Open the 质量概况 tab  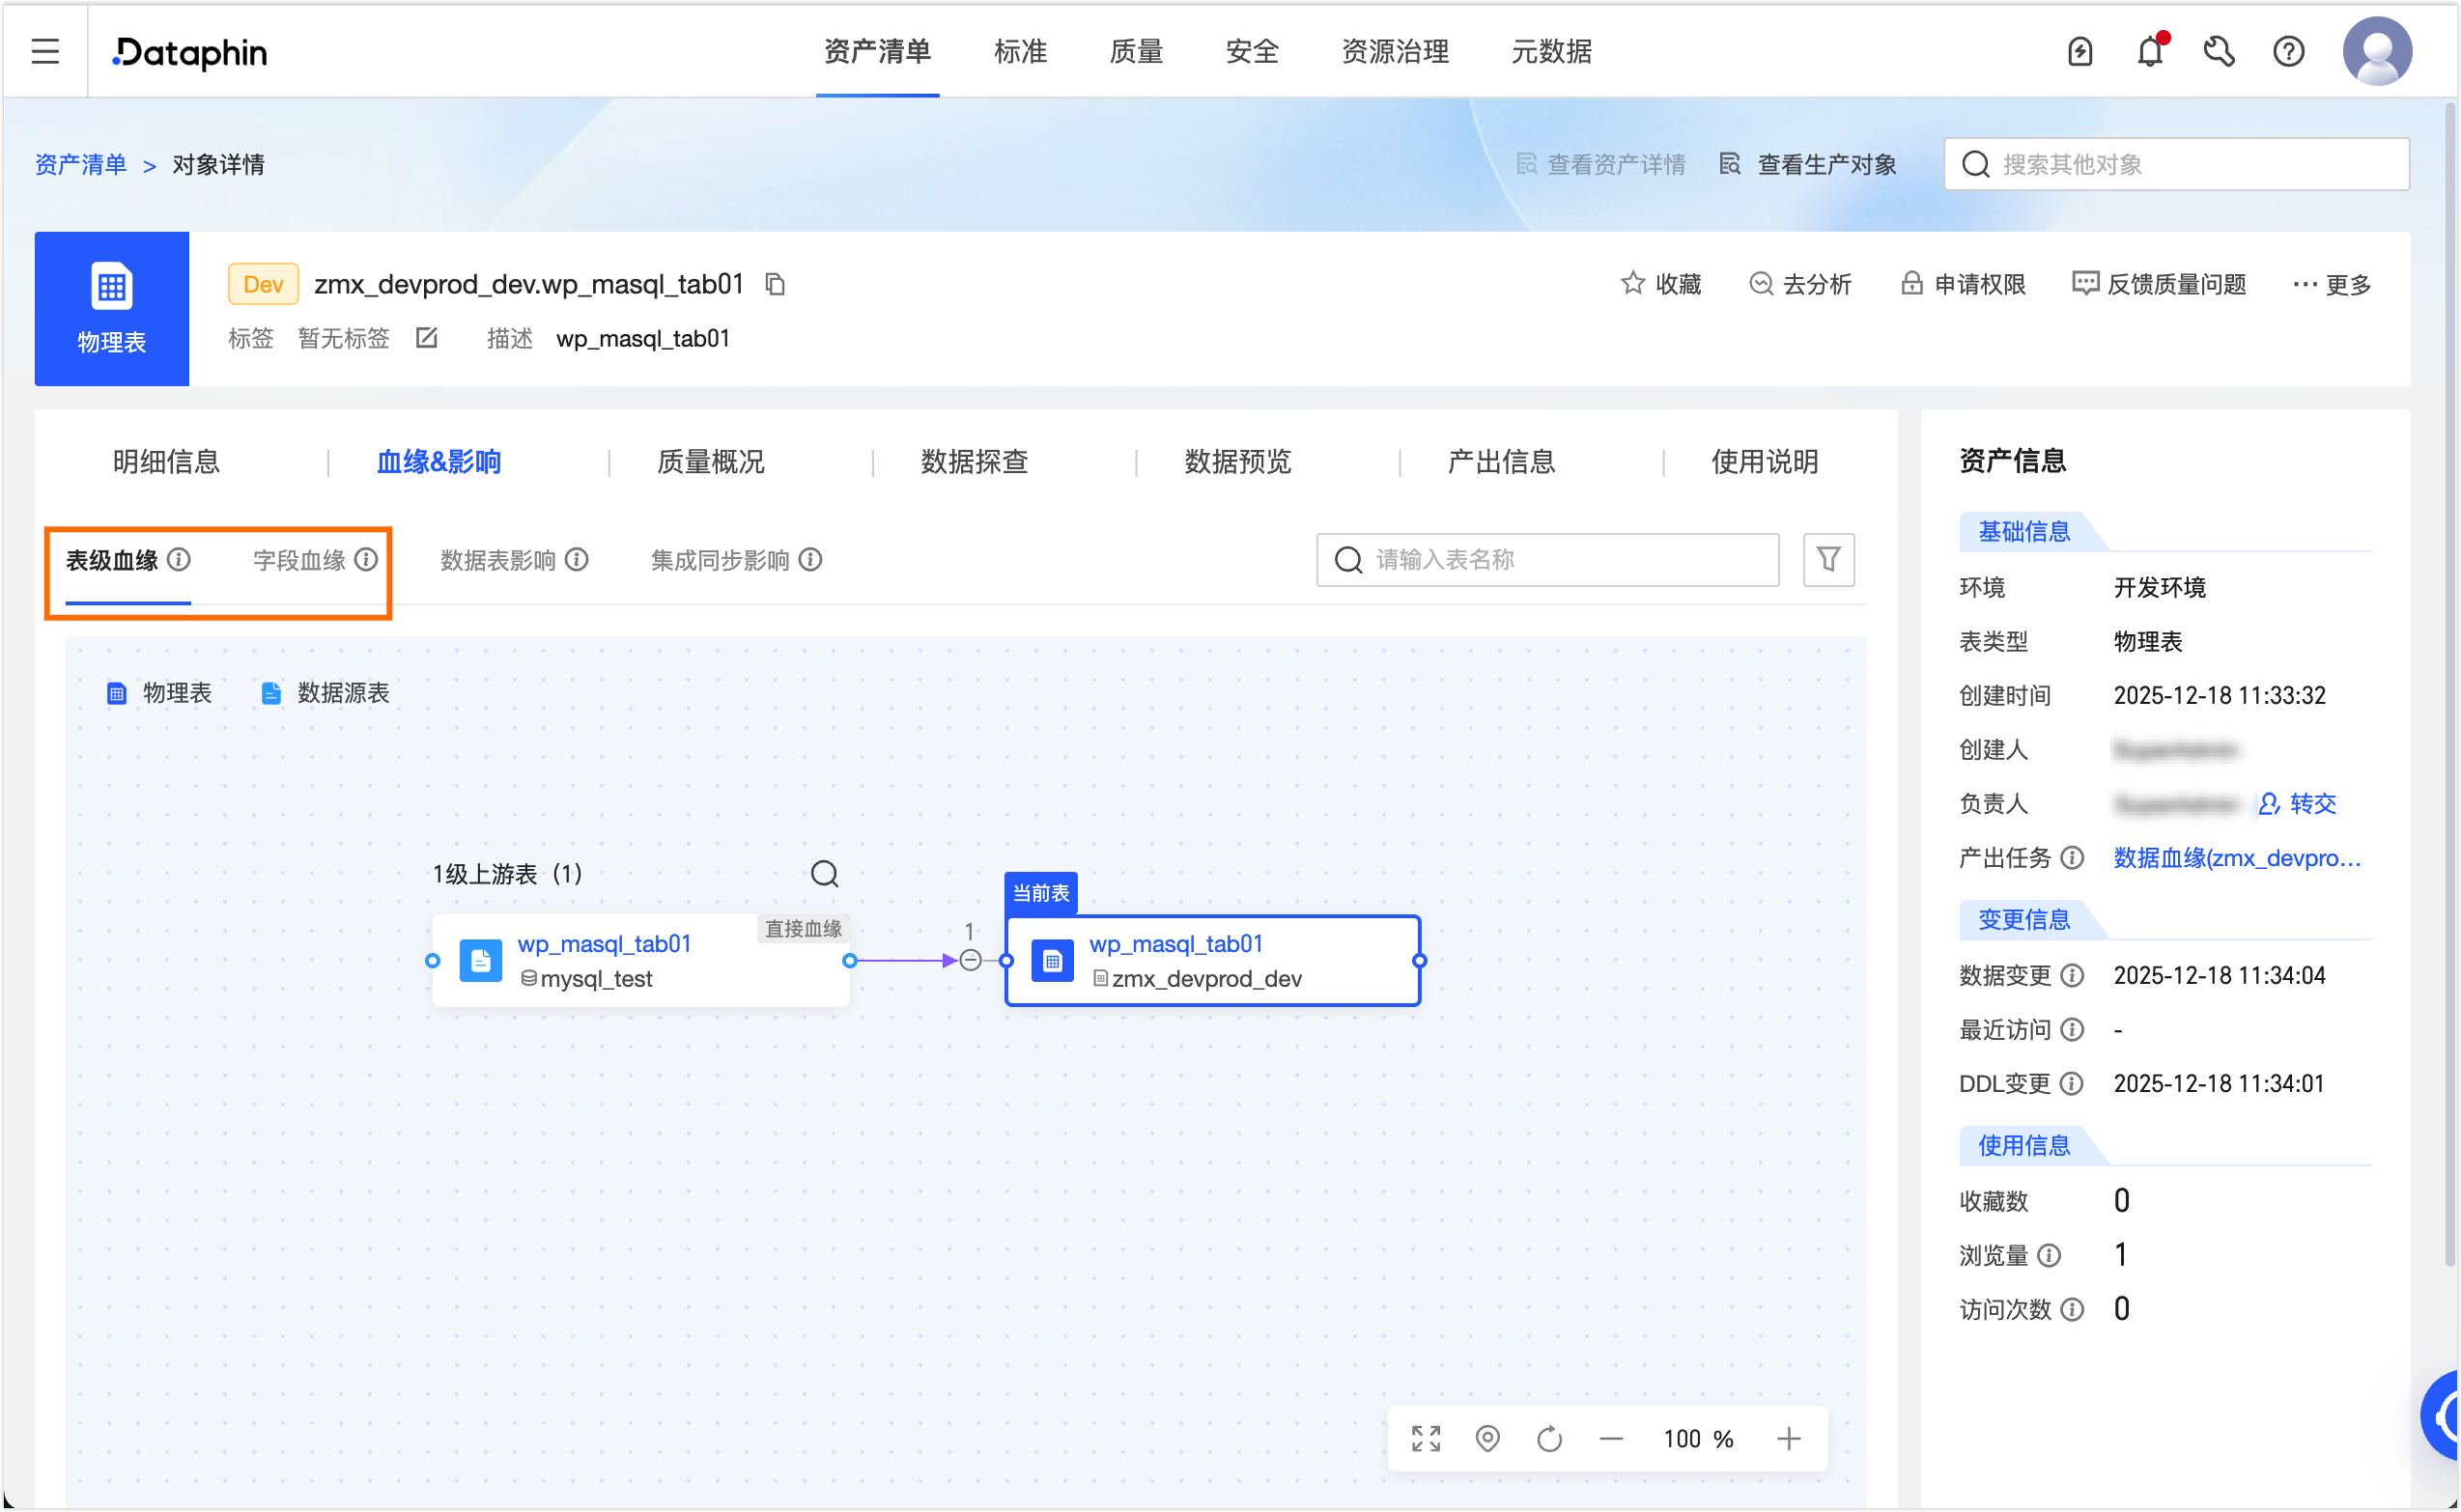tap(710, 462)
